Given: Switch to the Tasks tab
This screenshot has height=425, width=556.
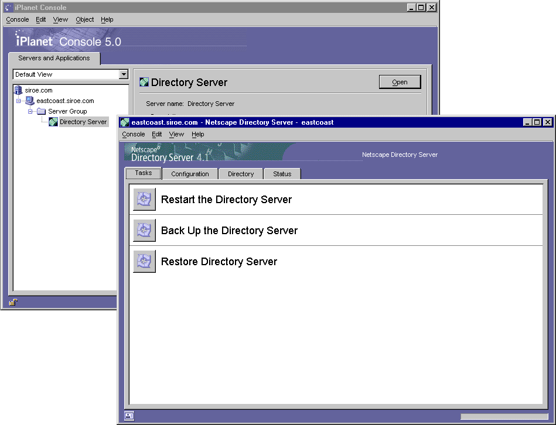Looking at the screenshot, I should point(144,173).
